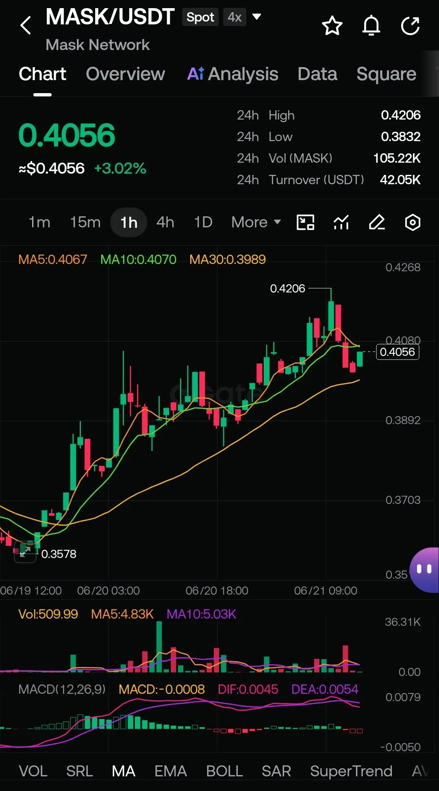
Task: Toggle the SuperTrend indicator
Action: coord(351,771)
